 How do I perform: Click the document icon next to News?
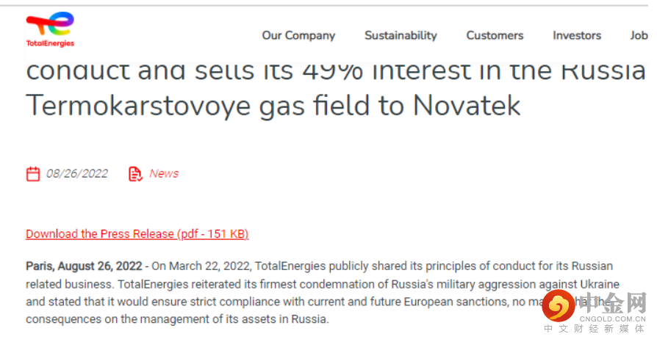134,174
